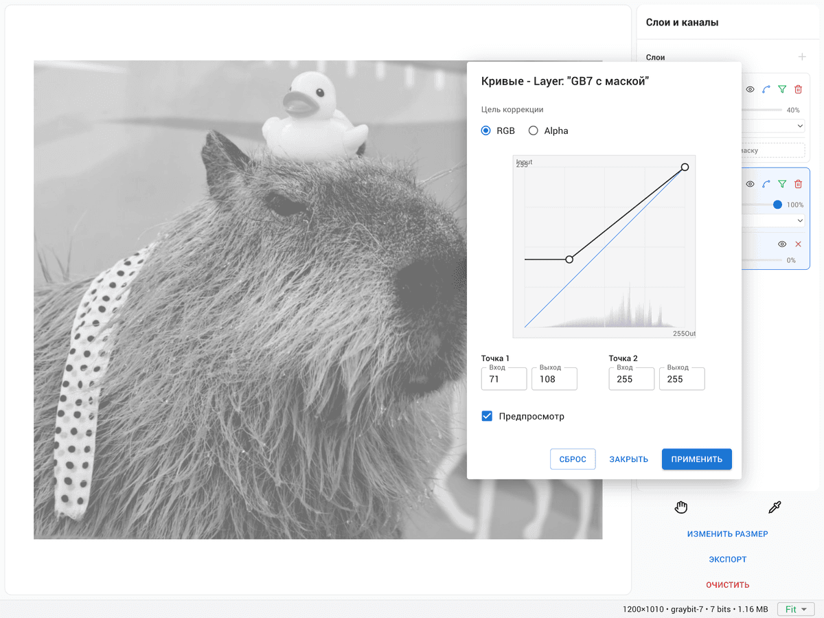
Task: Open the green filter icon on the 100% opacity layer
Action: (x=782, y=184)
